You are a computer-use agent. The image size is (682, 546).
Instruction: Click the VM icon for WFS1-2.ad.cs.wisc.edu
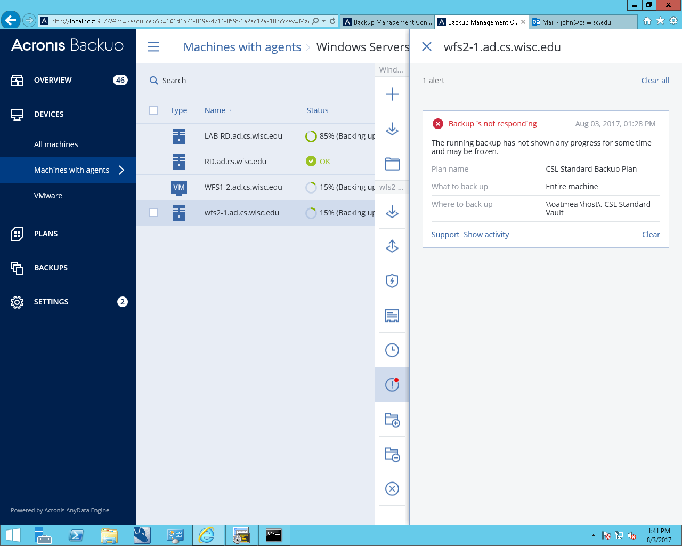click(179, 187)
